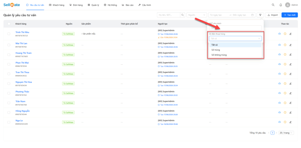This screenshot has width=301, height=148.
Task: Click cloud upload icon for Trinh Thi Nhu
Action: [x=280, y=34]
